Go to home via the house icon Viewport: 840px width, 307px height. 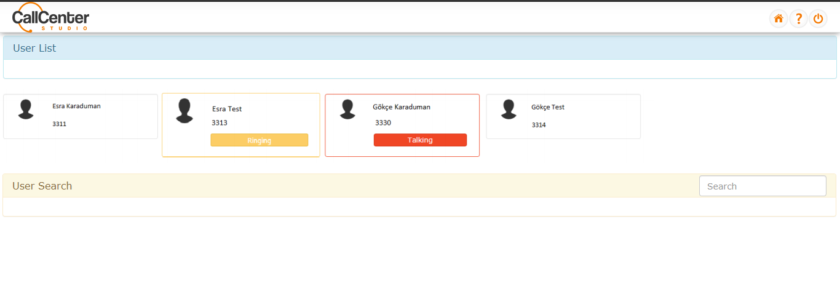pos(779,18)
